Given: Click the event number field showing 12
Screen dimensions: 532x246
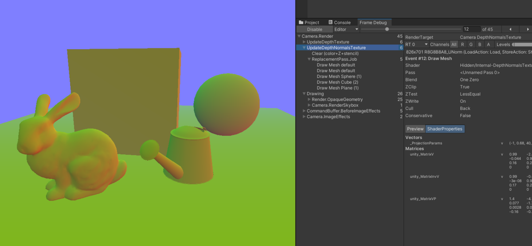Looking at the screenshot, I should click(x=471, y=29).
